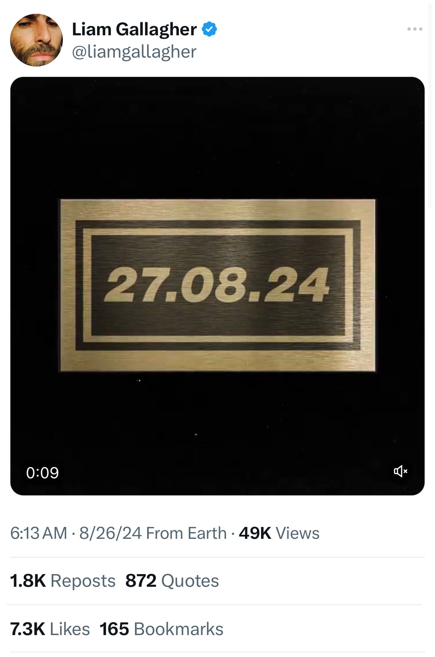435x657 pixels.
Task: Click the gold plaque border in video
Action: (217, 210)
